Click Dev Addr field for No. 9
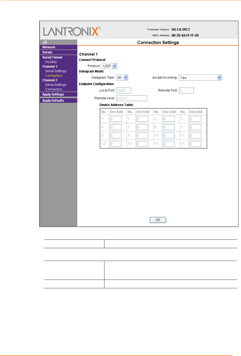Viewport: 241px width, 356px height. 142,135
